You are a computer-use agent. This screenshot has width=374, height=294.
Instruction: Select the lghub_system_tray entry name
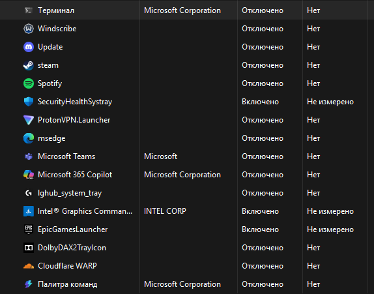click(70, 193)
